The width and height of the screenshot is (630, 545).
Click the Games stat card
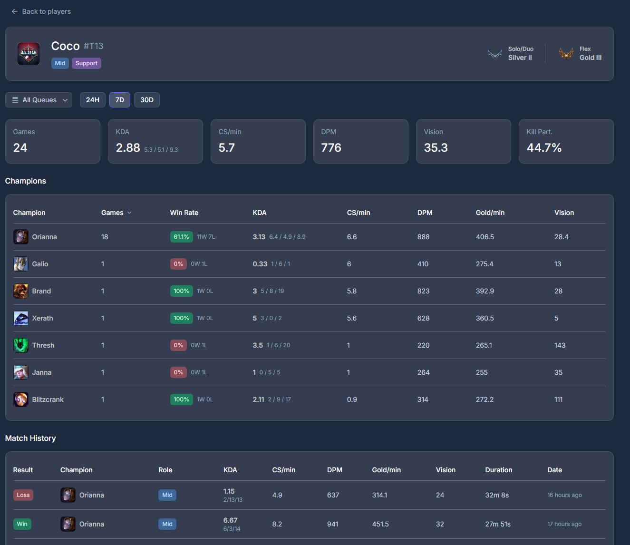click(x=53, y=141)
